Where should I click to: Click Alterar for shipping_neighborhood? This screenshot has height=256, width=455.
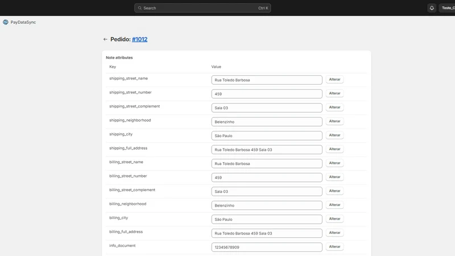click(x=334, y=121)
